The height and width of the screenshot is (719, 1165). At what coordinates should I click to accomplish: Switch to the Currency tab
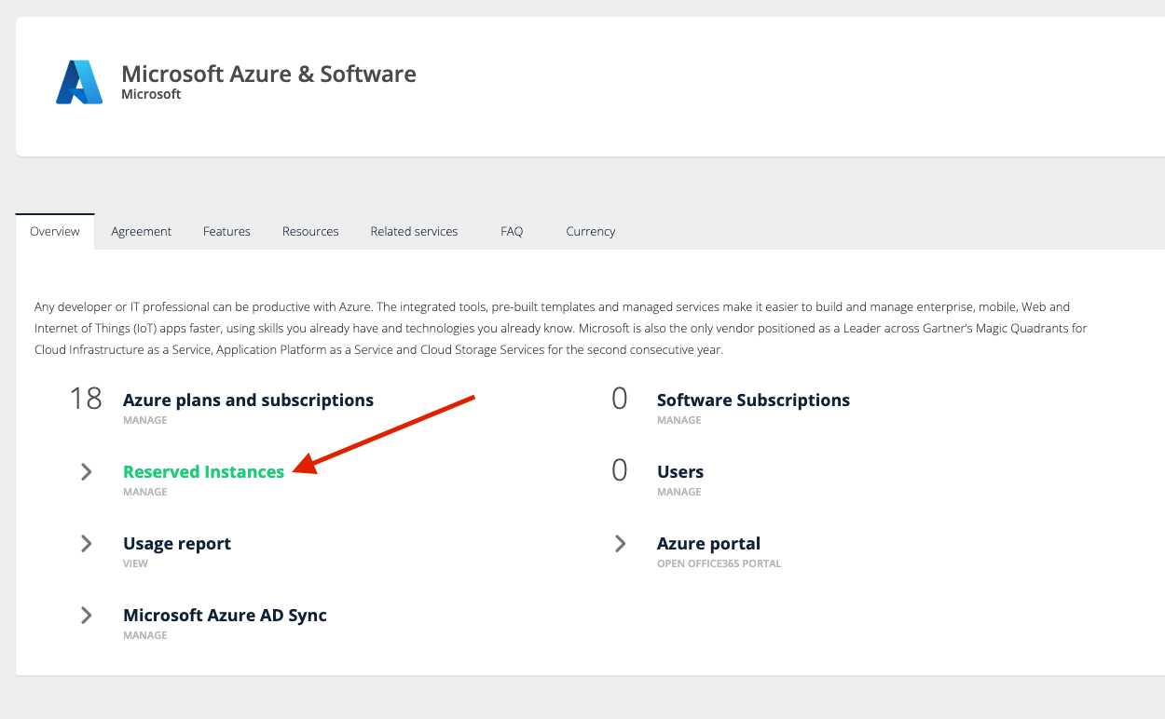coord(590,231)
